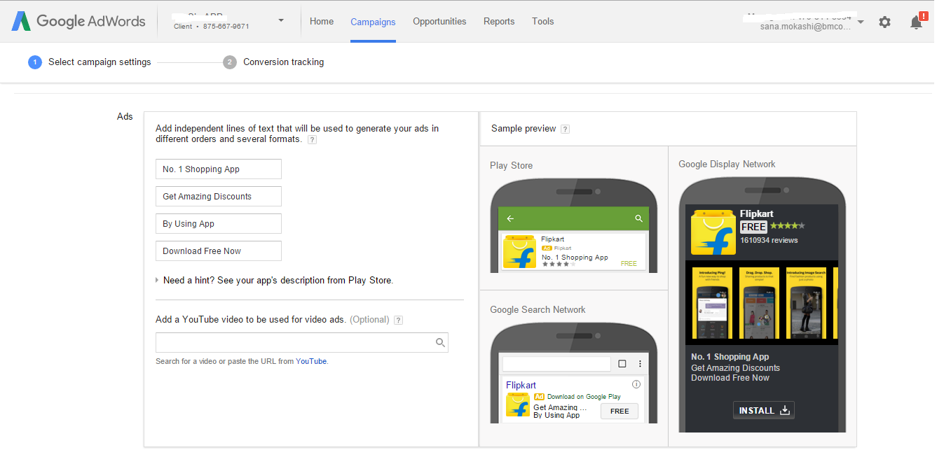Screen dimensions: 944x450
Task: Click the info icon in Search Network ad preview
Action: click(636, 384)
